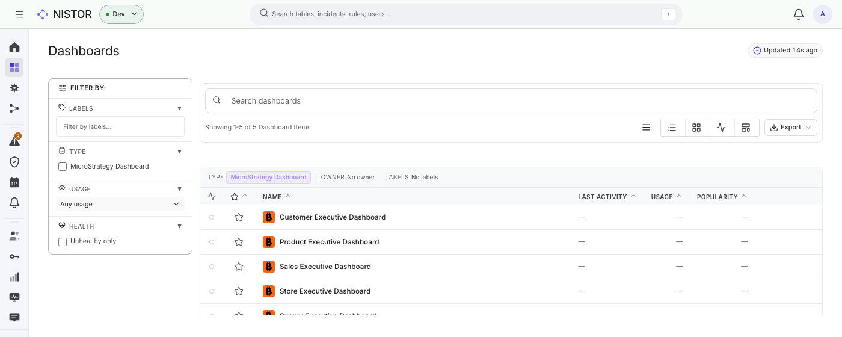Viewport: 842px width, 337px height.
Task: Open the bell alerts sidebar icon
Action: point(14,203)
